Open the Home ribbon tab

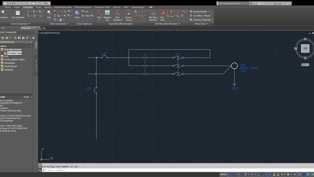(x=7, y=7)
